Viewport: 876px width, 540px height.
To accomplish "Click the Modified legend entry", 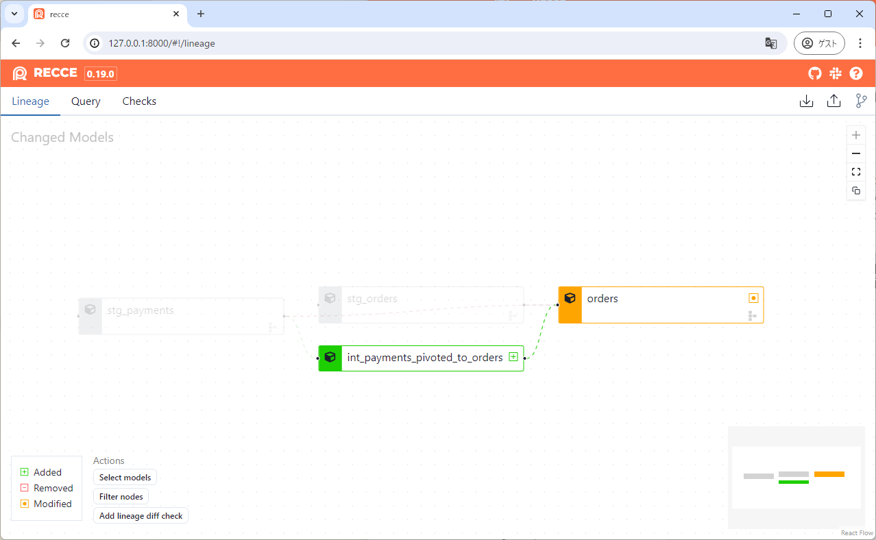I will coord(46,504).
